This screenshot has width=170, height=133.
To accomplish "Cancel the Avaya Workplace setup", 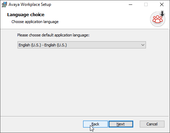I will 152,124.
